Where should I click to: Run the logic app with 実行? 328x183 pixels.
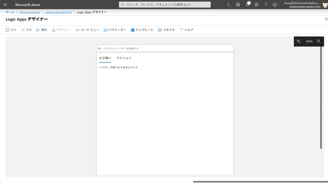pos(42,30)
